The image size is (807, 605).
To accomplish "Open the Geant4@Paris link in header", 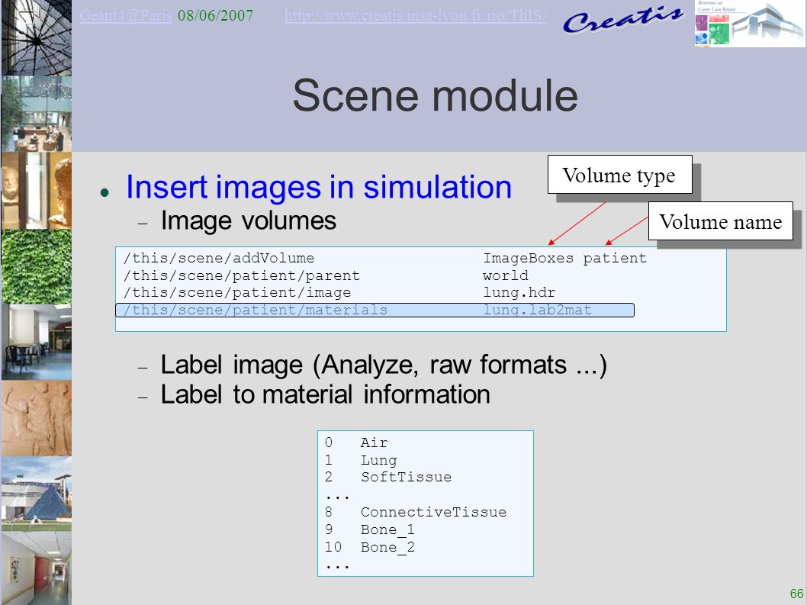I will tap(126, 15).
